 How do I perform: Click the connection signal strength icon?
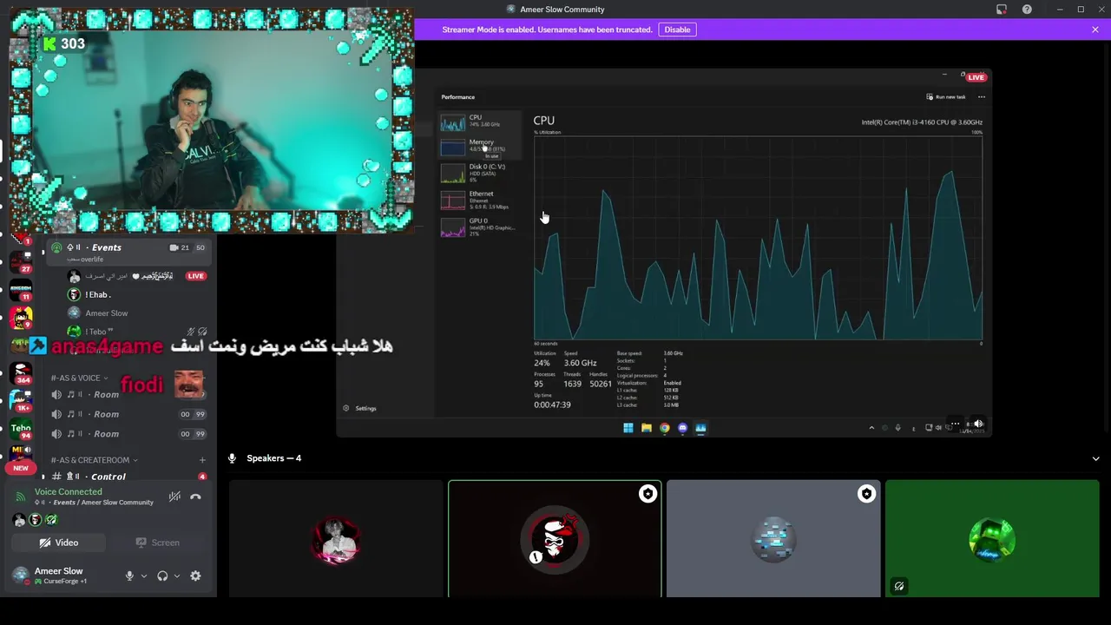click(21, 497)
